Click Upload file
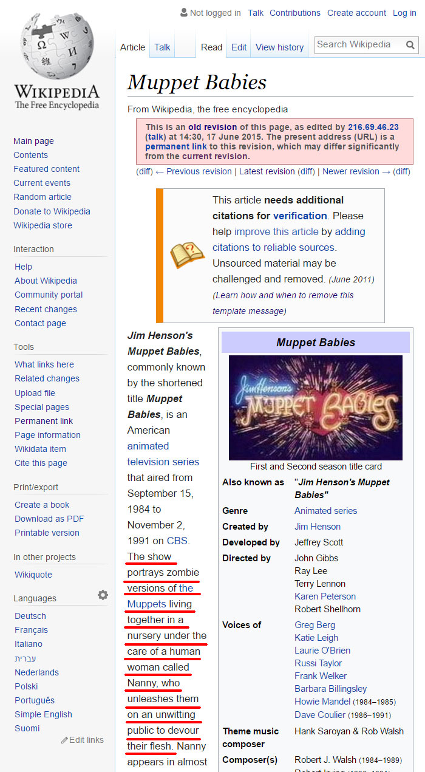The width and height of the screenshot is (425, 772). pos(35,393)
